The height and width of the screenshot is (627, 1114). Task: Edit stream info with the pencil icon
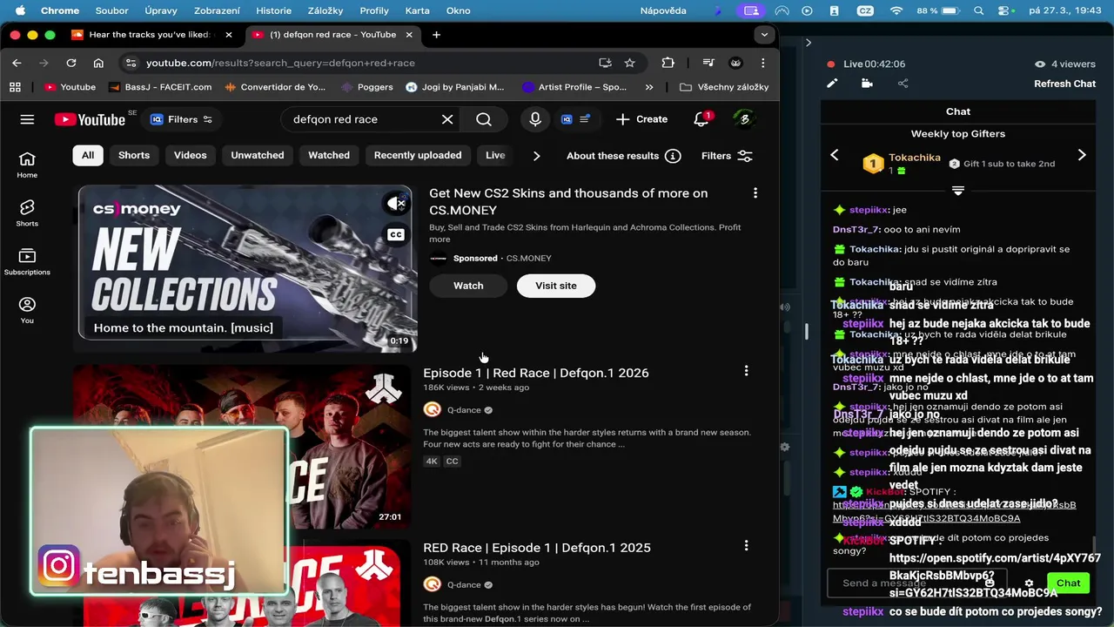pos(832,84)
